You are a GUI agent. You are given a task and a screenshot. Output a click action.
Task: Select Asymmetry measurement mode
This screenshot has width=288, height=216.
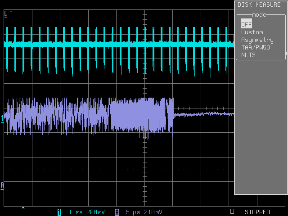(257, 40)
